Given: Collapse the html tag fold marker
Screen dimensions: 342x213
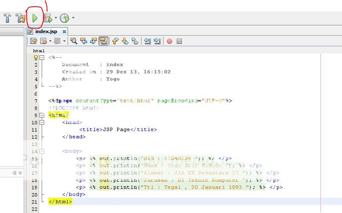Looking at the screenshot, I should tap(42, 115).
